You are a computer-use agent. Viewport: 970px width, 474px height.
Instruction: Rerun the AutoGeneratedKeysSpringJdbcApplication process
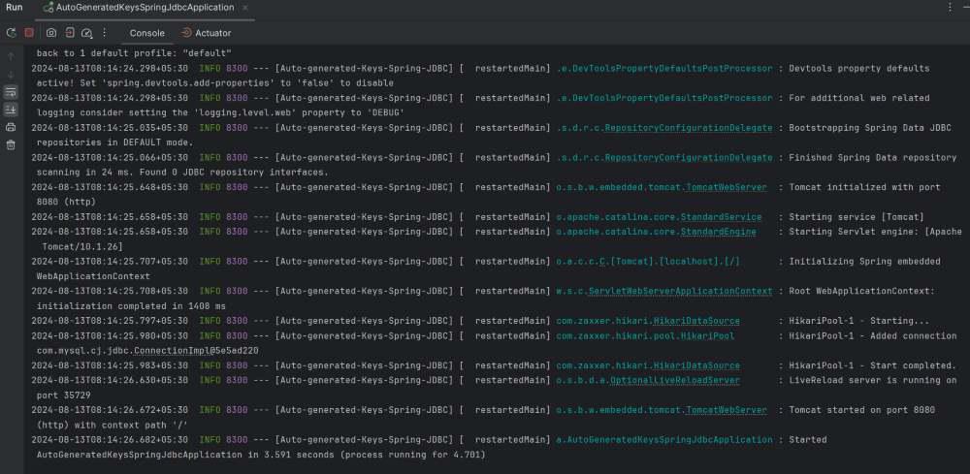click(x=11, y=32)
